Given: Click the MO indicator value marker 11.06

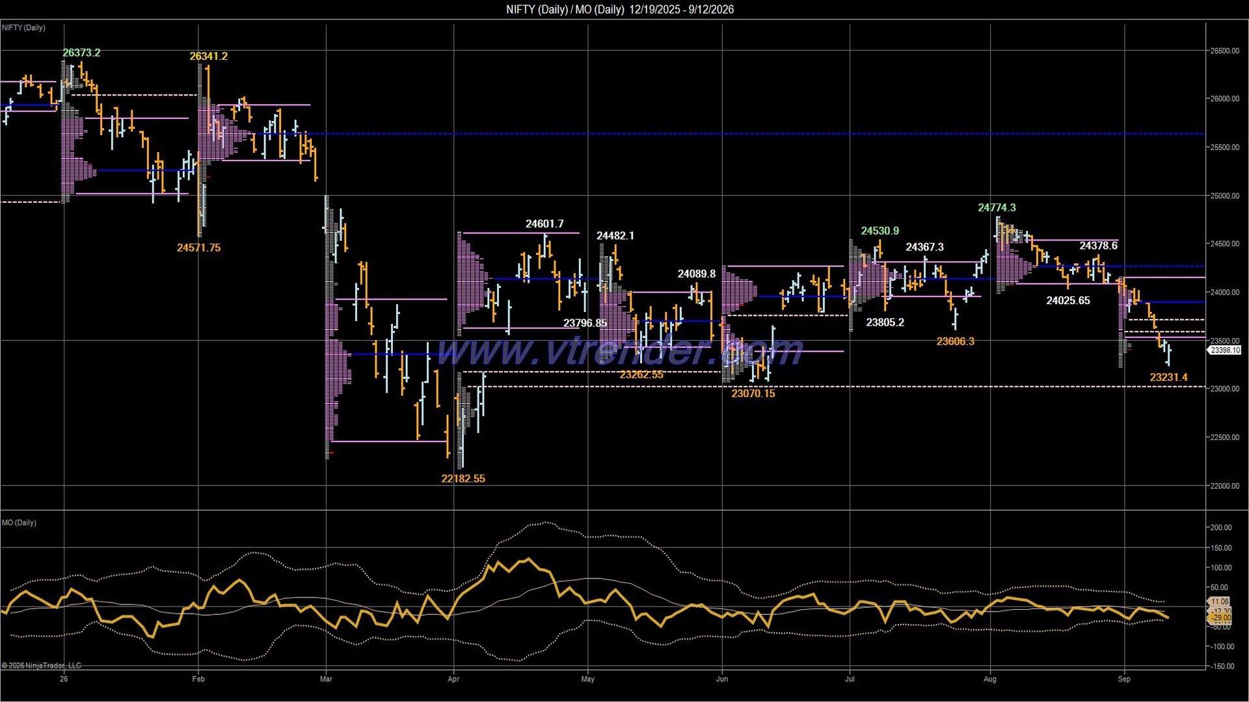Looking at the screenshot, I should [1220, 602].
